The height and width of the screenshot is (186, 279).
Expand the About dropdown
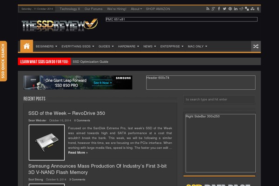(136, 9)
